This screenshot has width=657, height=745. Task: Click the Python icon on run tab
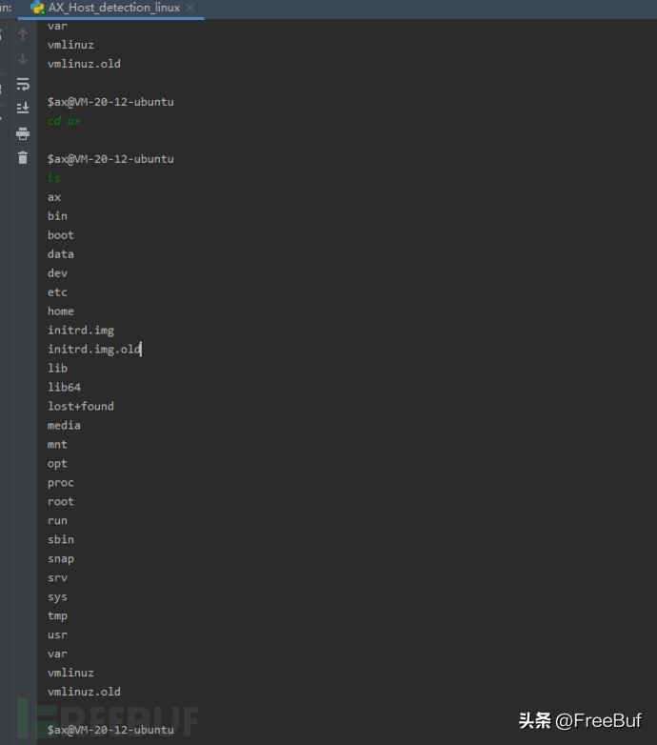(37, 7)
